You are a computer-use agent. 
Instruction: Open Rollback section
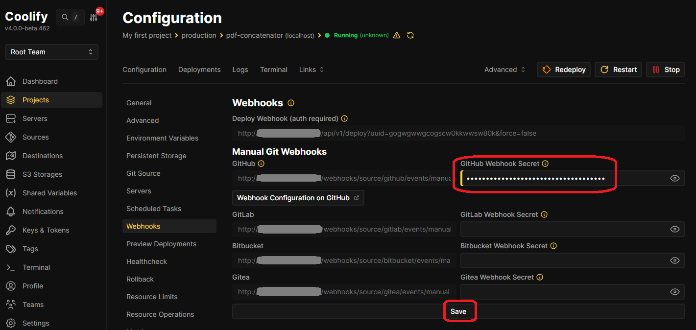click(x=169, y=279)
